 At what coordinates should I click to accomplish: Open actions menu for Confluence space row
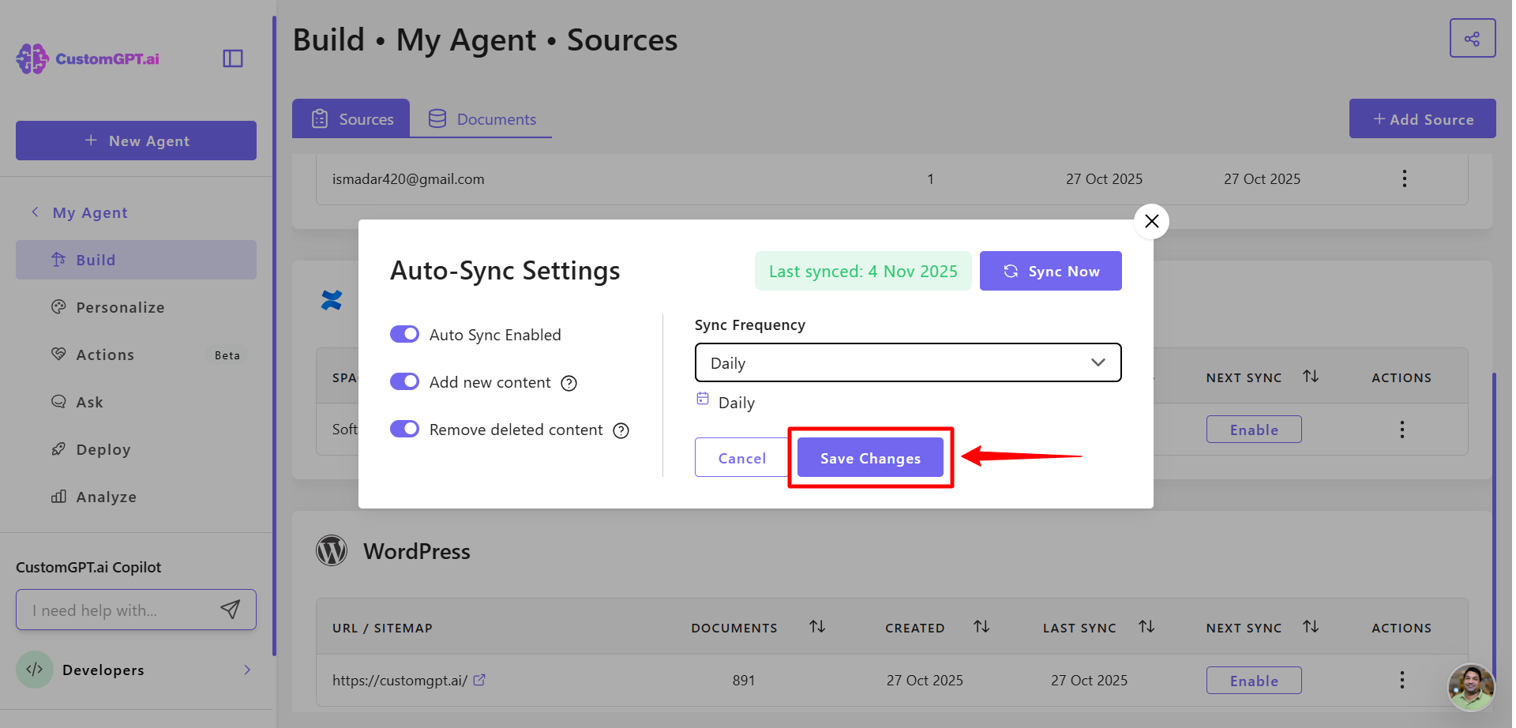[x=1402, y=430]
